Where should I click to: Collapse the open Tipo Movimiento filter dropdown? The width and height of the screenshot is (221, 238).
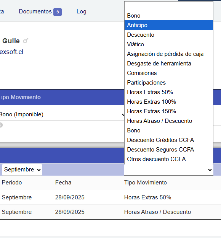click(x=169, y=170)
